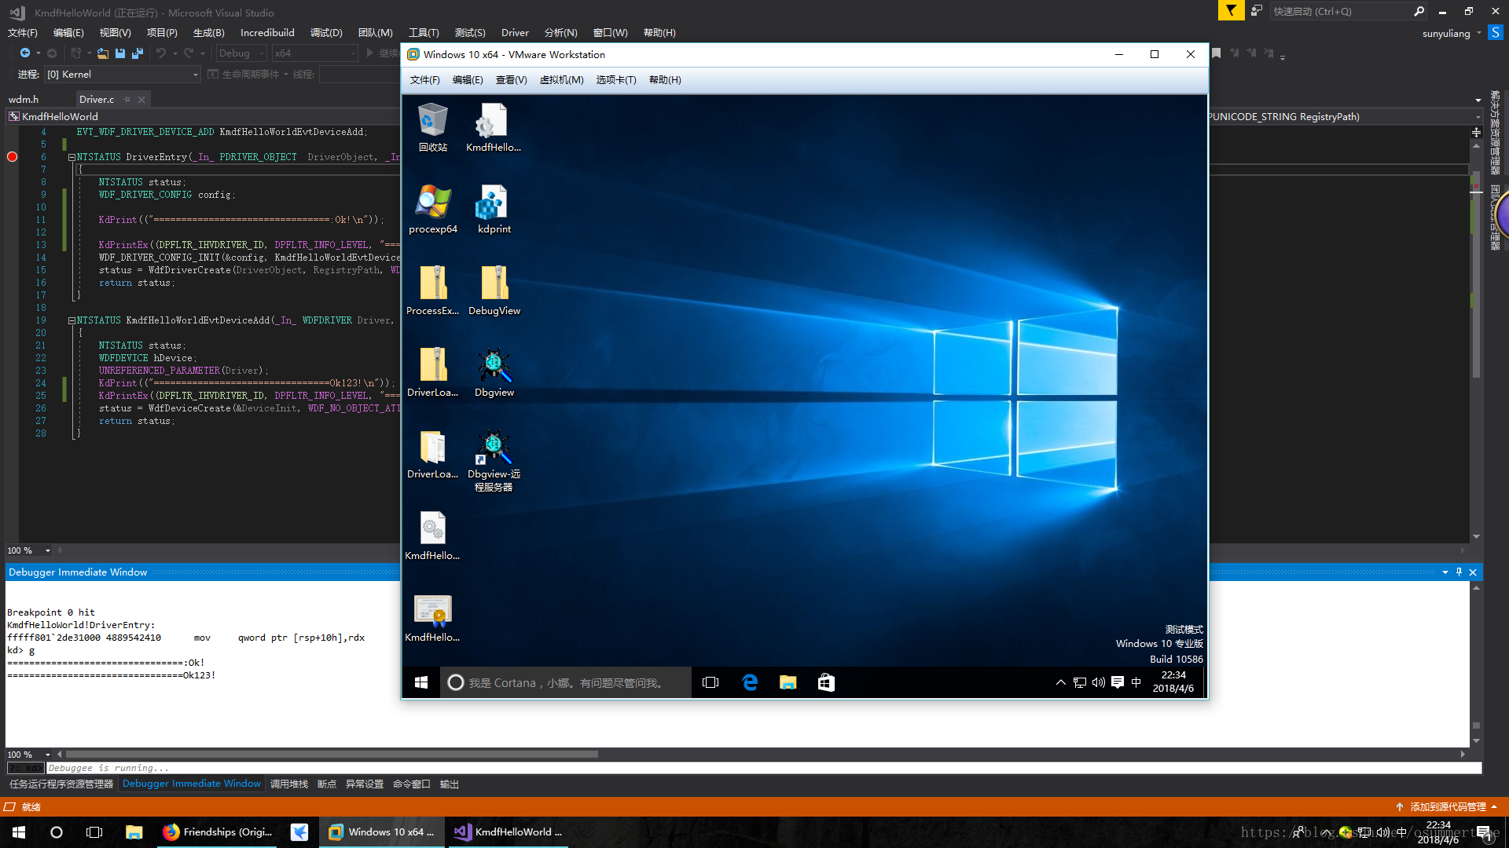The width and height of the screenshot is (1509, 848).
Task: Open File Explorer from VM taskbar
Action: 788,682
